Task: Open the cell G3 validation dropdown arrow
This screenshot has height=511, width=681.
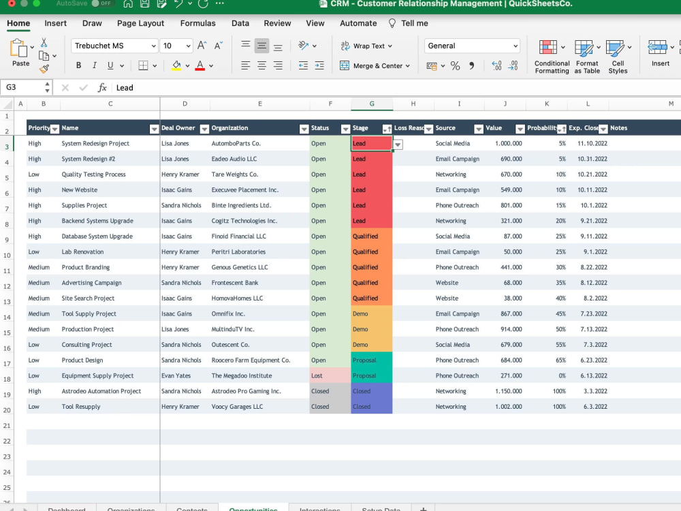Action: [398, 144]
